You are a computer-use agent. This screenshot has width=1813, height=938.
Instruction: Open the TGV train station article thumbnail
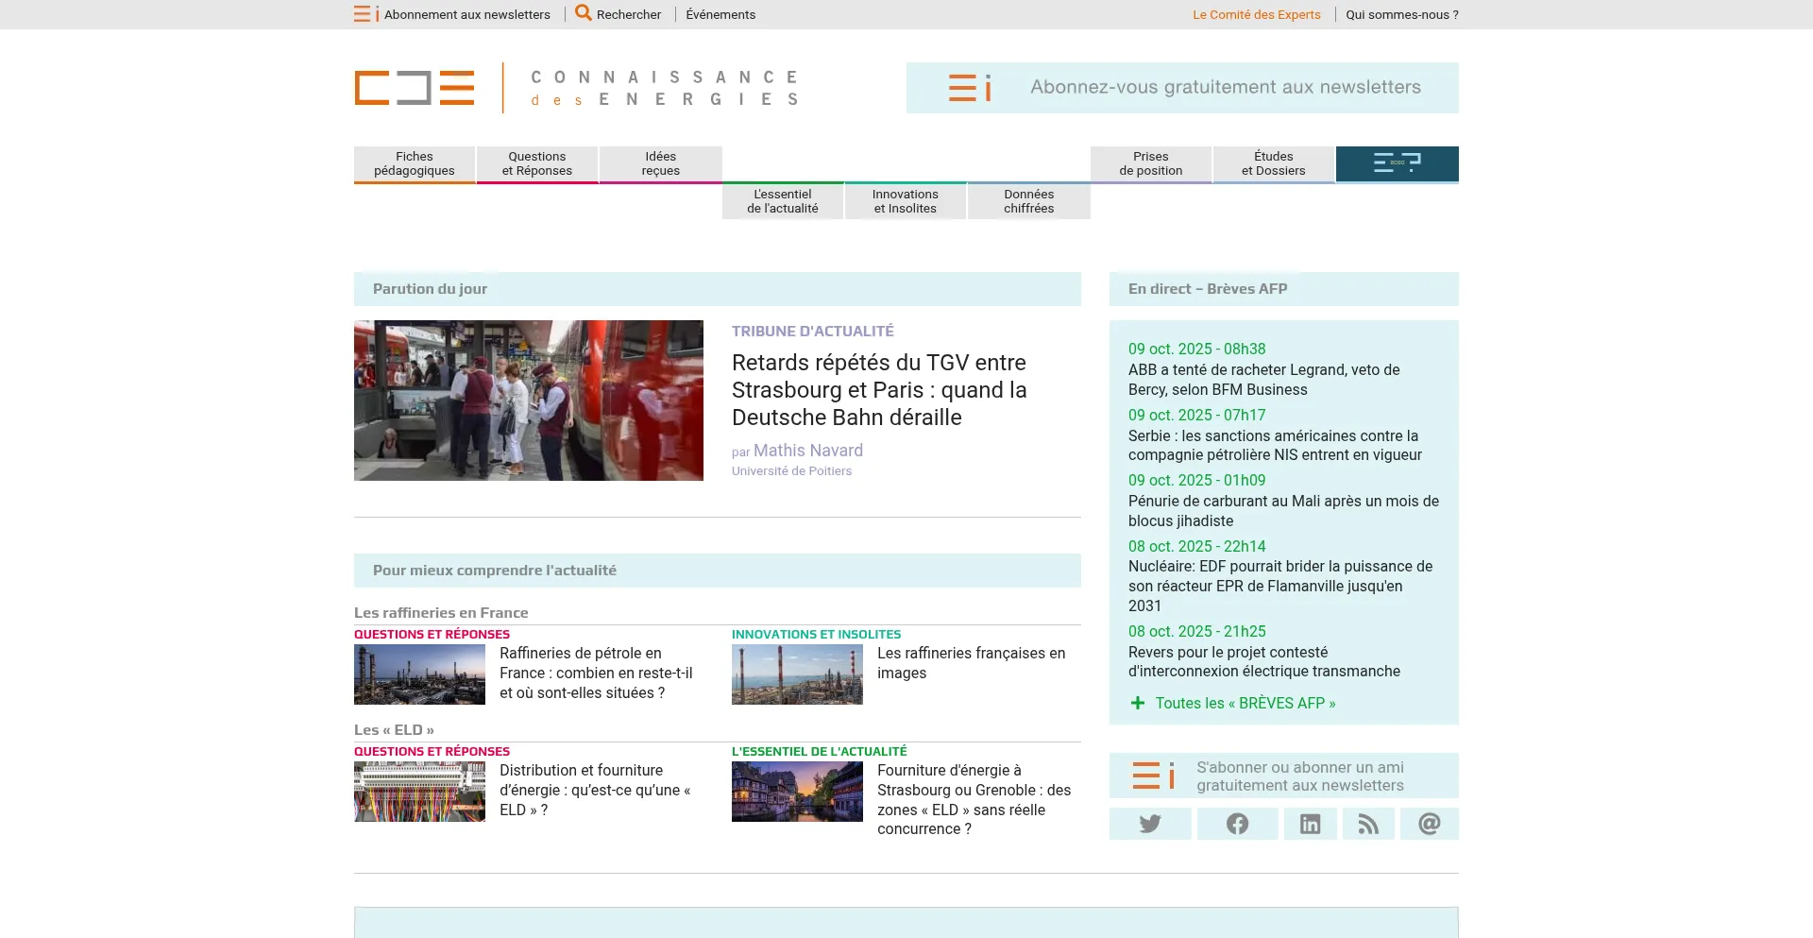(529, 401)
